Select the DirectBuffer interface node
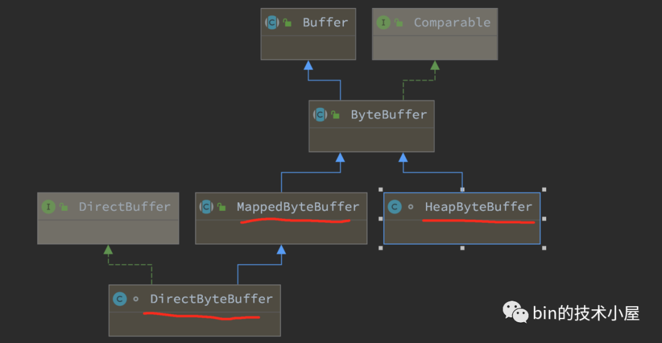Image resolution: width=662 pixels, height=343 pixels. pos(108,219)
